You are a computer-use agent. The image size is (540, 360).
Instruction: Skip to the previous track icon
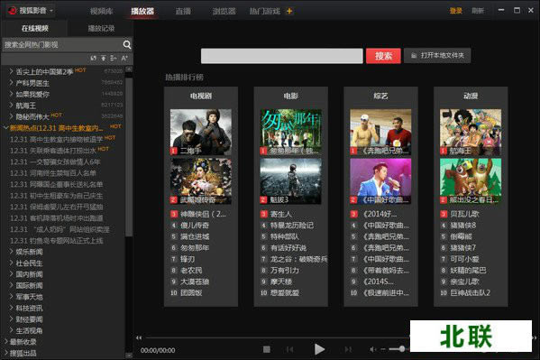click(289, 349)
